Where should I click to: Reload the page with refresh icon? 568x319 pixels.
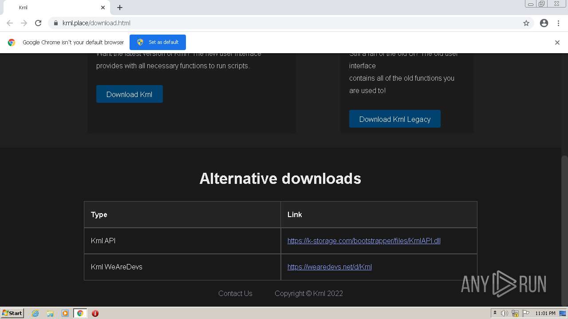38,23
